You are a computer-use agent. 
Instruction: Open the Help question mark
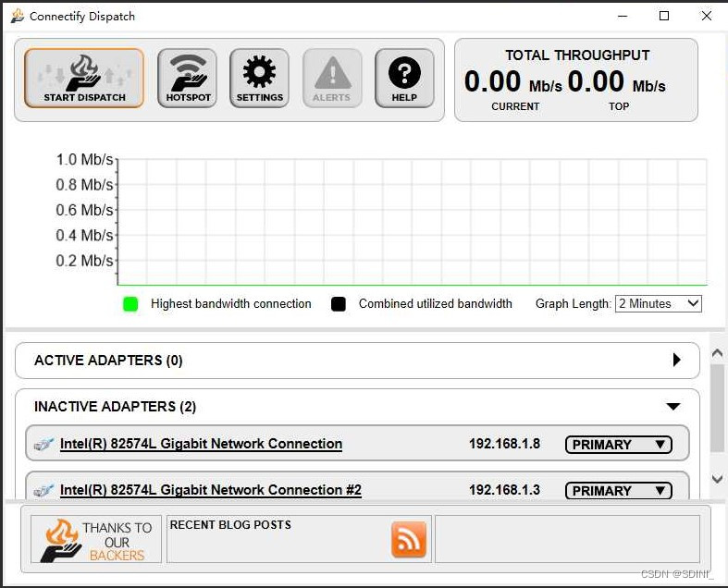pyautogui.click(x=404, y=78)
